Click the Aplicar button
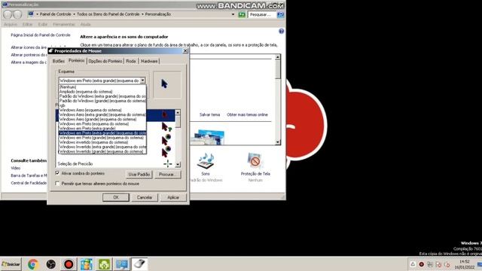 pyautogui.click(x=173, y=197)
